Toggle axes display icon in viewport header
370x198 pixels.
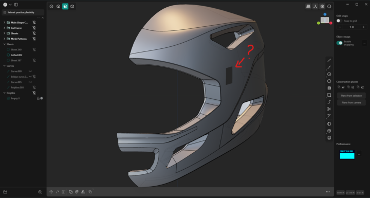(315, 7)
